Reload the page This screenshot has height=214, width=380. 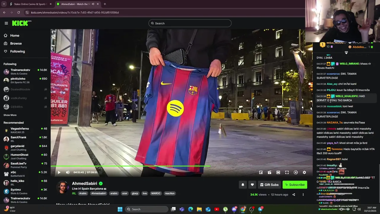(18, 12)
